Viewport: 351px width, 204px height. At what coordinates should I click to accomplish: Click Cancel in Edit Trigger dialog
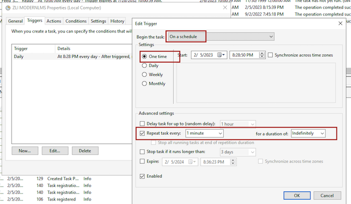pos(327,195)
